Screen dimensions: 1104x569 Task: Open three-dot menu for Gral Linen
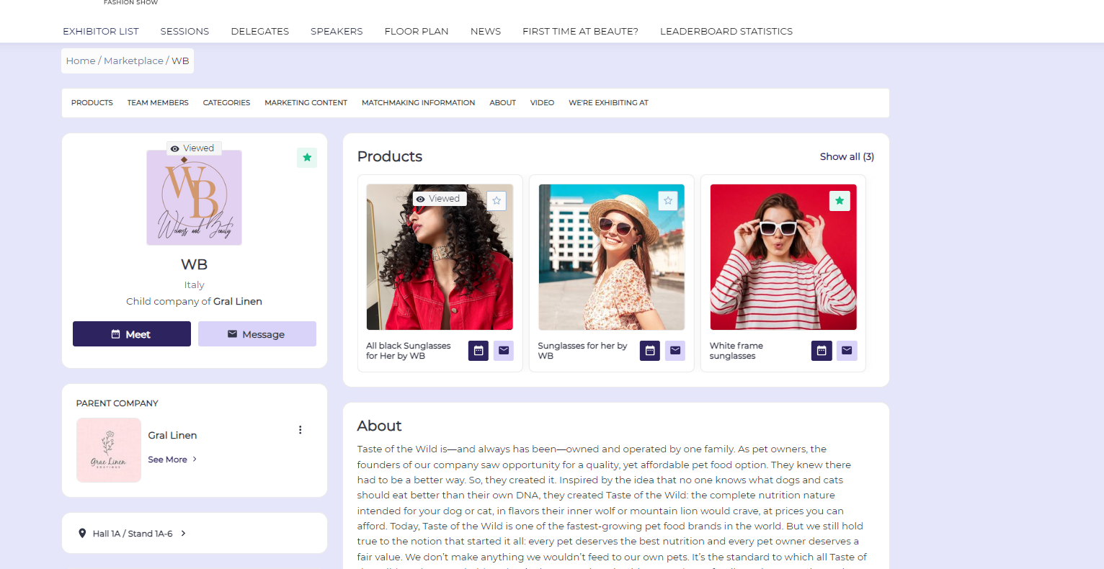point(301,430)
